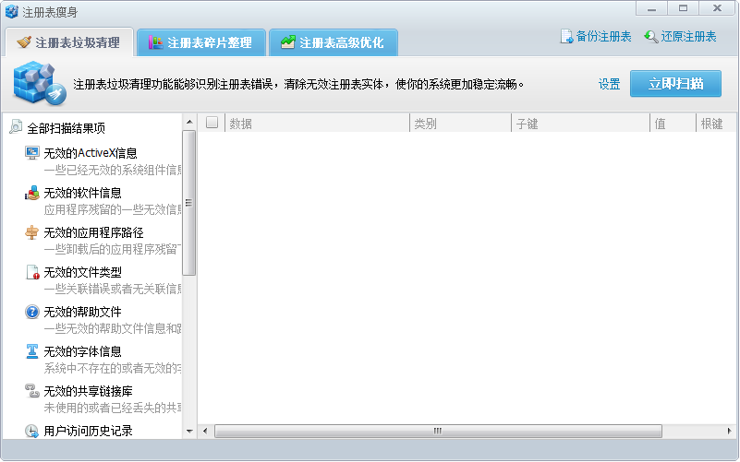Click the invalid help file question icon
This screenshot has height=462, width=740.
coord(32,312)
